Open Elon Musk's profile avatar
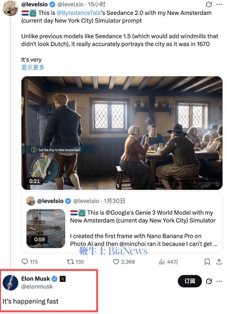This screenshot has width=227, height=314. click(x=10, y=282)
